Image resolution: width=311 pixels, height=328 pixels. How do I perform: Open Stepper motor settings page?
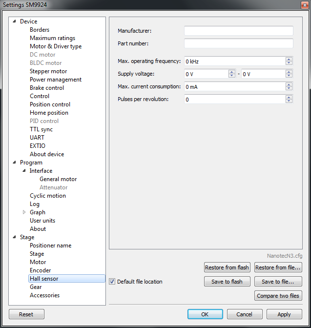click(48, 71)
